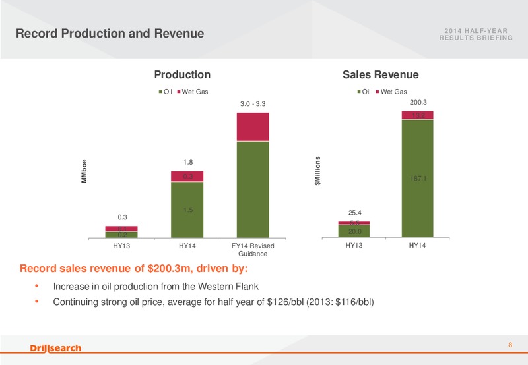Click the green Oil legend swatch in Production chart

[160, 92]
